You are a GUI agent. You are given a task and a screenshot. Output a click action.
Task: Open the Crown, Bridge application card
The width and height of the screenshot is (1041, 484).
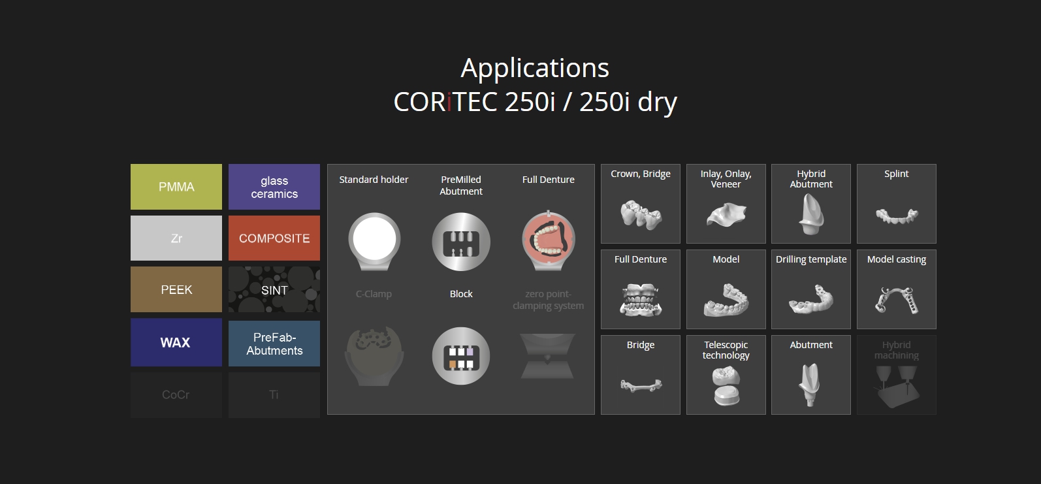pos(641,204)
